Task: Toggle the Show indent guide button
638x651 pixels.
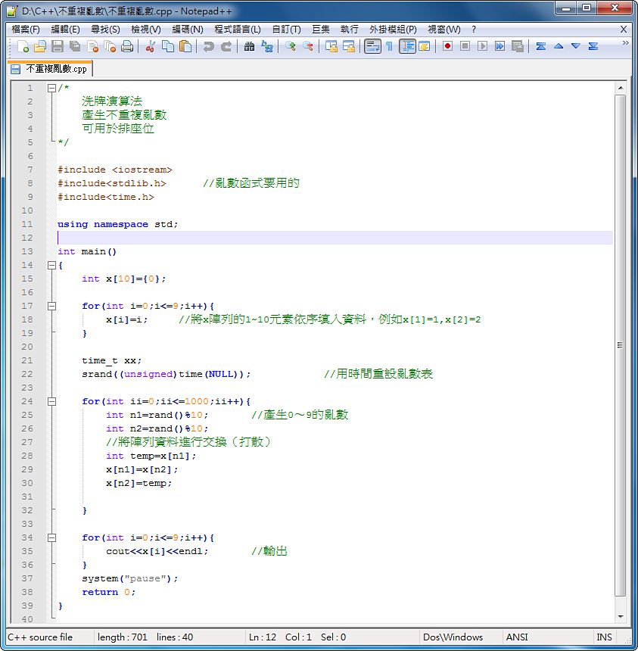Action: 407,46
